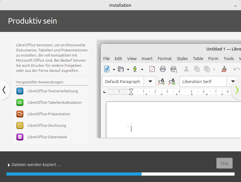Click the 'Dateien werden kopiert' status text
Screen dimensions: 241x182
click(x=37, y=165)
